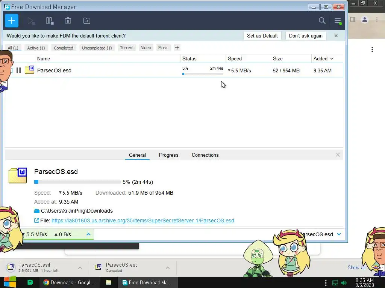Screen dimensions: 385x288
Task: Click the 9:35 AM added cell
Action: (x=322, y=70)
